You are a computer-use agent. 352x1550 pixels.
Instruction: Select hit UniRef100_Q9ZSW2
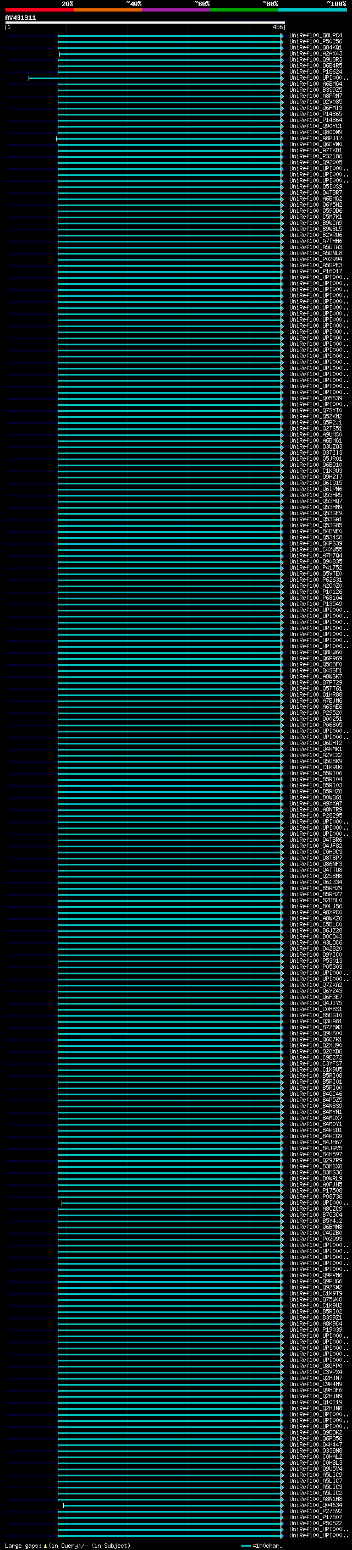click(x=316, y=1287)
